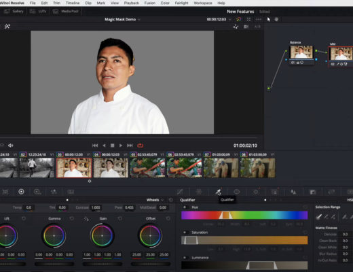Viewport: 353px width, 272px height.
Task: Click the auto balance icon beside Gain
Action: pos(86,219)
